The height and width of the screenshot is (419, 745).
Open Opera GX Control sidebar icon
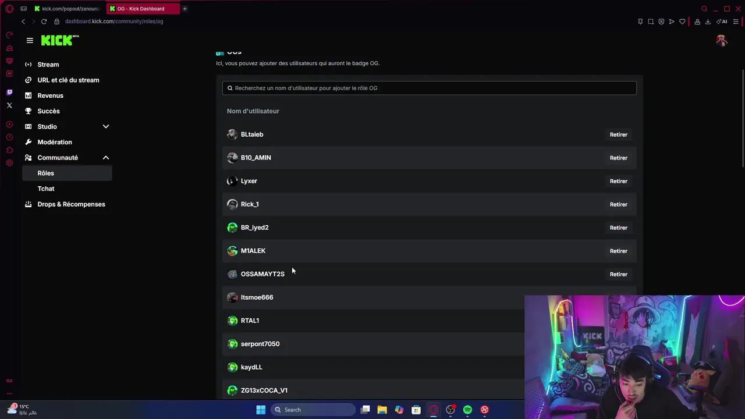click(x=9, y=35)
